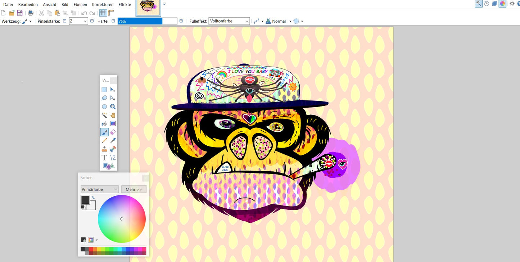520x262 pixels.
Task: Click the Härte hardness slider bar
Action: pos(147,21)
